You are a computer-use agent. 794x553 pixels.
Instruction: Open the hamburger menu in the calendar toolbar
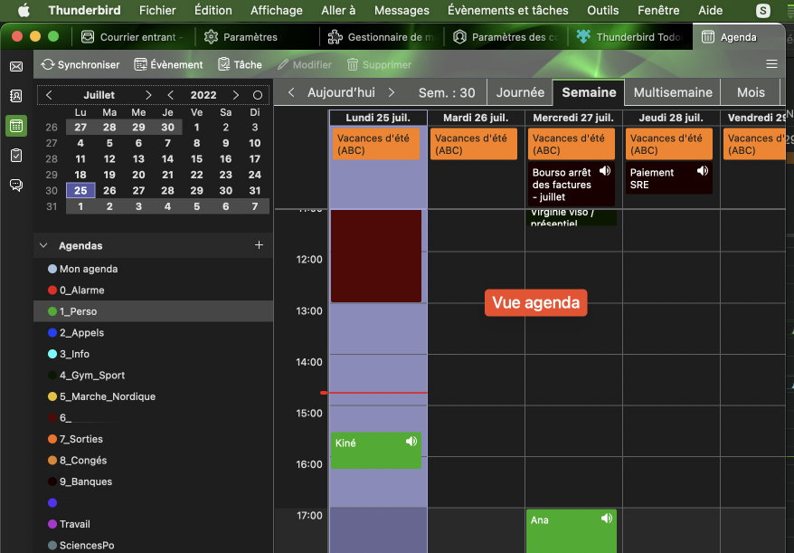pos(771,65)
